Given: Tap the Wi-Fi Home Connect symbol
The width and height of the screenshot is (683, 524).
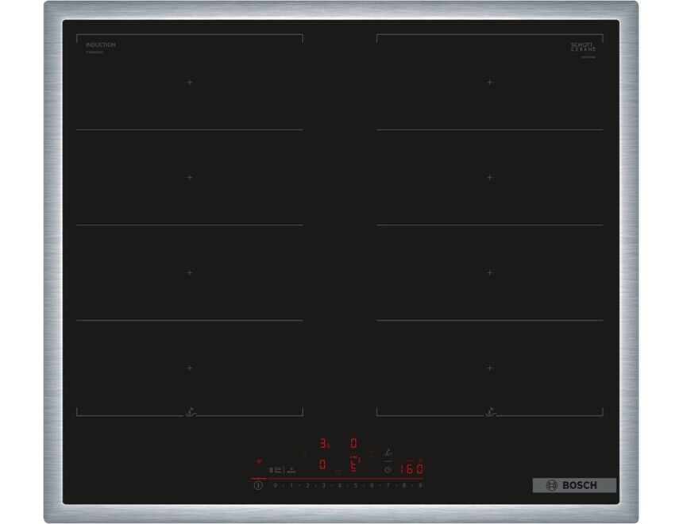Looking at the screenshot, I should click(x=258, y=461).
